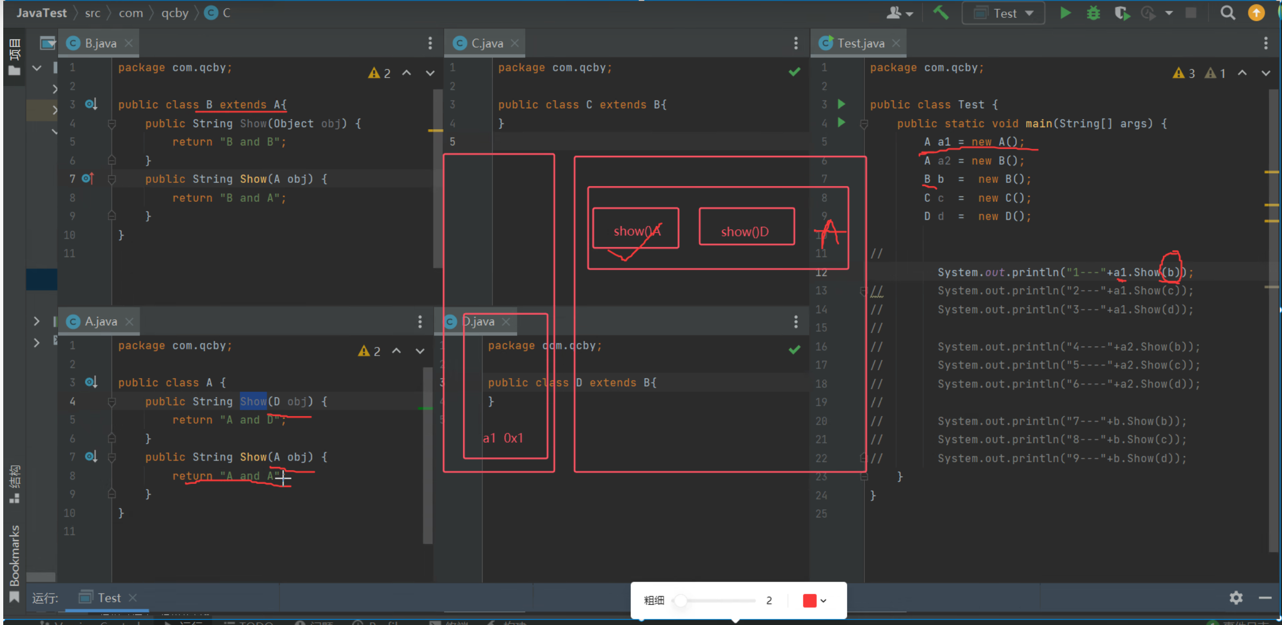
Task: Open Search Everywhere magnifier icon
Action: [1228, 13]
